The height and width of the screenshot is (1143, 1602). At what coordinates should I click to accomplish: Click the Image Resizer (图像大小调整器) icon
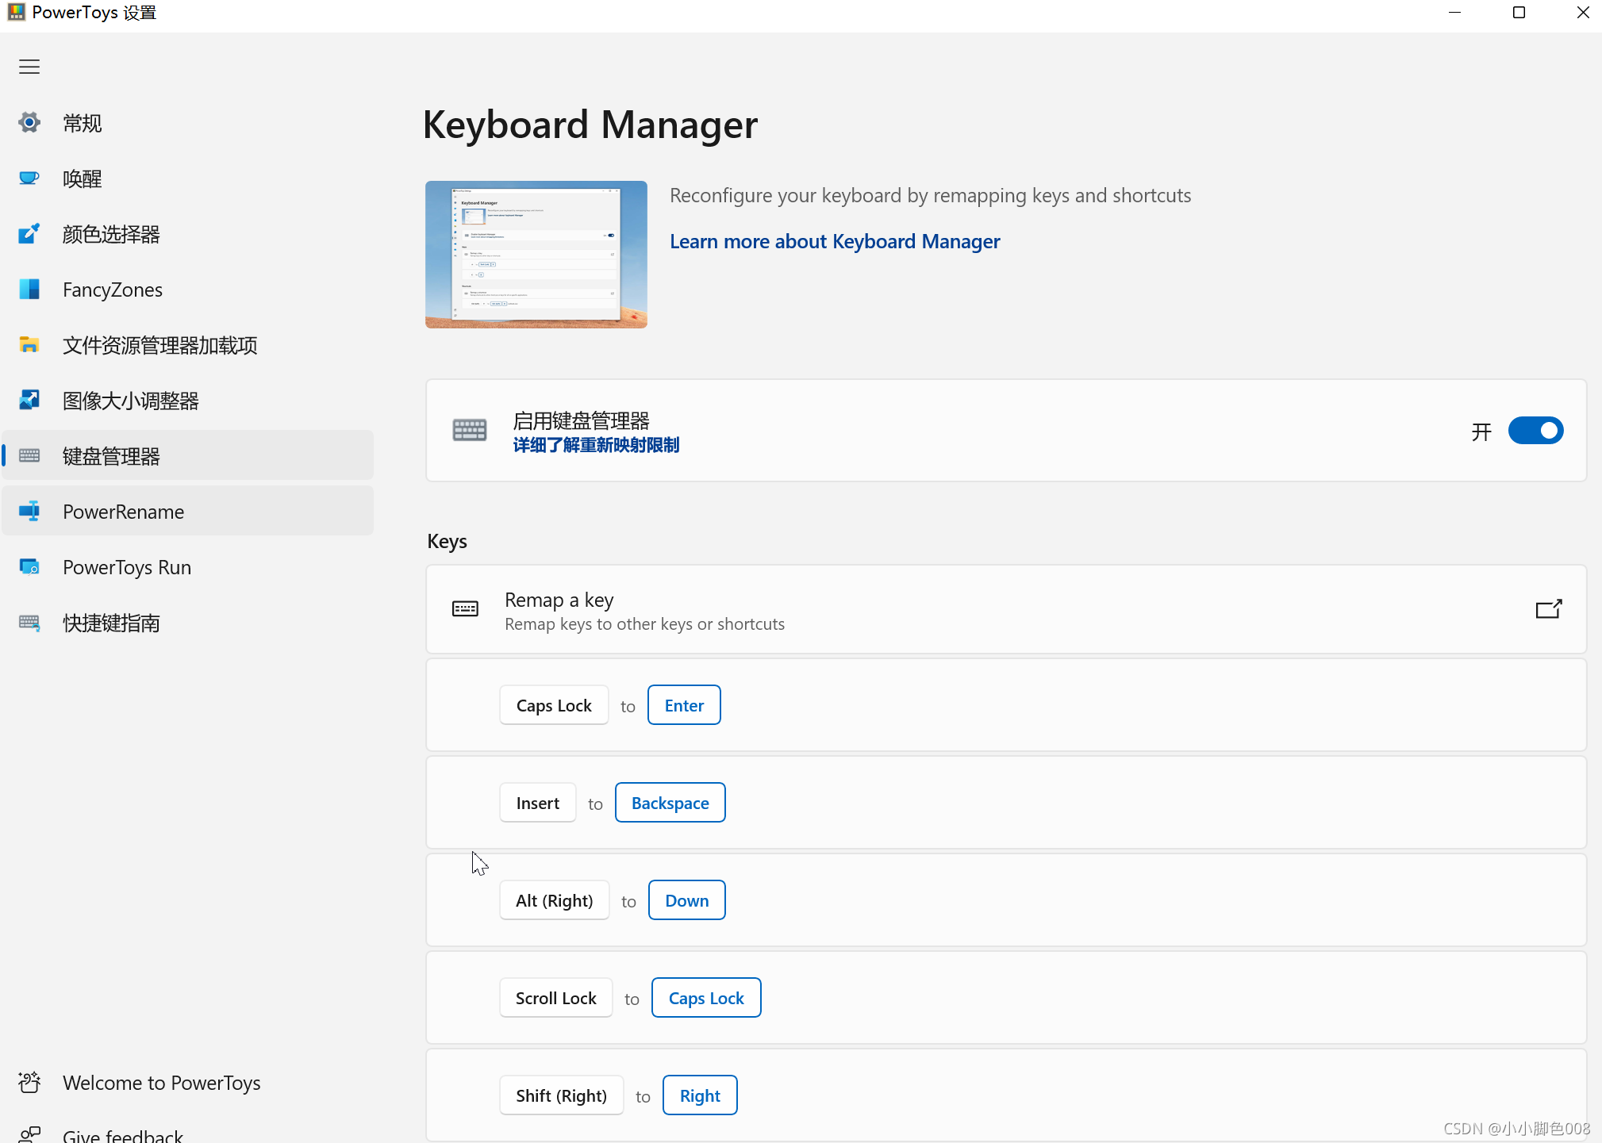[29, 400]
